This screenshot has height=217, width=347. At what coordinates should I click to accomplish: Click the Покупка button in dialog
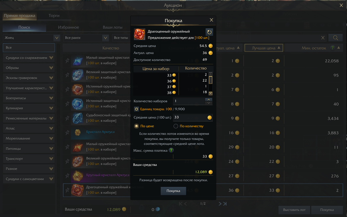coord(173,191)
